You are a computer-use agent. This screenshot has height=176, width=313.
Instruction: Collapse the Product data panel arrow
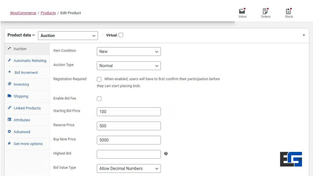304,35
